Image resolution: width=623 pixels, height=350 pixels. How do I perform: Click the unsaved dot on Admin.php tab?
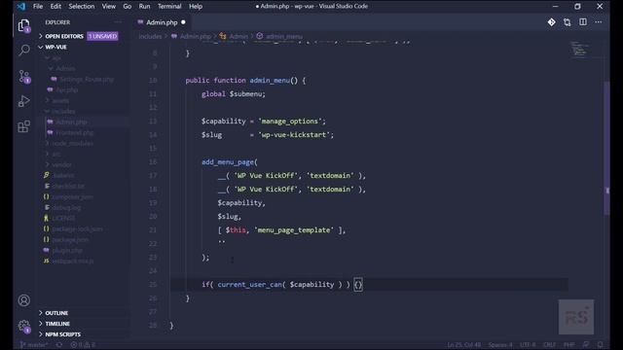coord(183,22)
